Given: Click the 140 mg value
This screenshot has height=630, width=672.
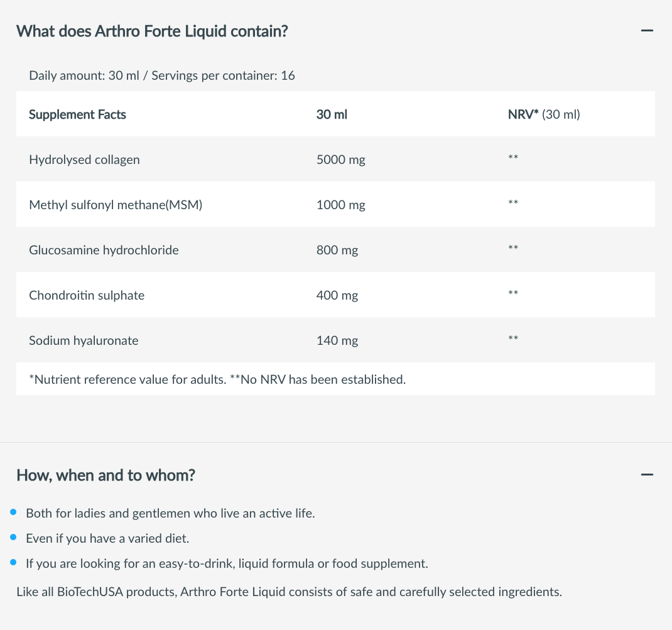Looking at the screenshot, I should click(337, 340).
